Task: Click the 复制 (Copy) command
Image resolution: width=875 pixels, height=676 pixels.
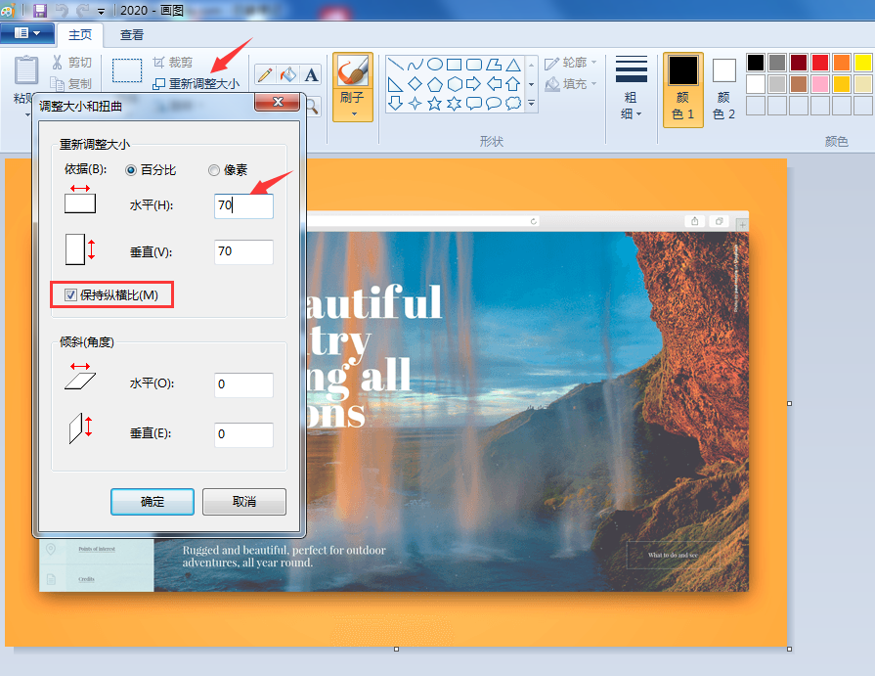Action: (71, 84)
